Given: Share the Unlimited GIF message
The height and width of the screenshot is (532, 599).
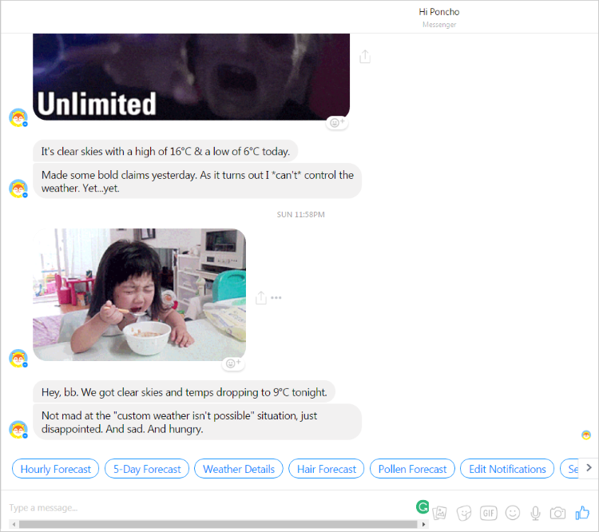Looking at the screenshot, I should [x=365, y=57].
